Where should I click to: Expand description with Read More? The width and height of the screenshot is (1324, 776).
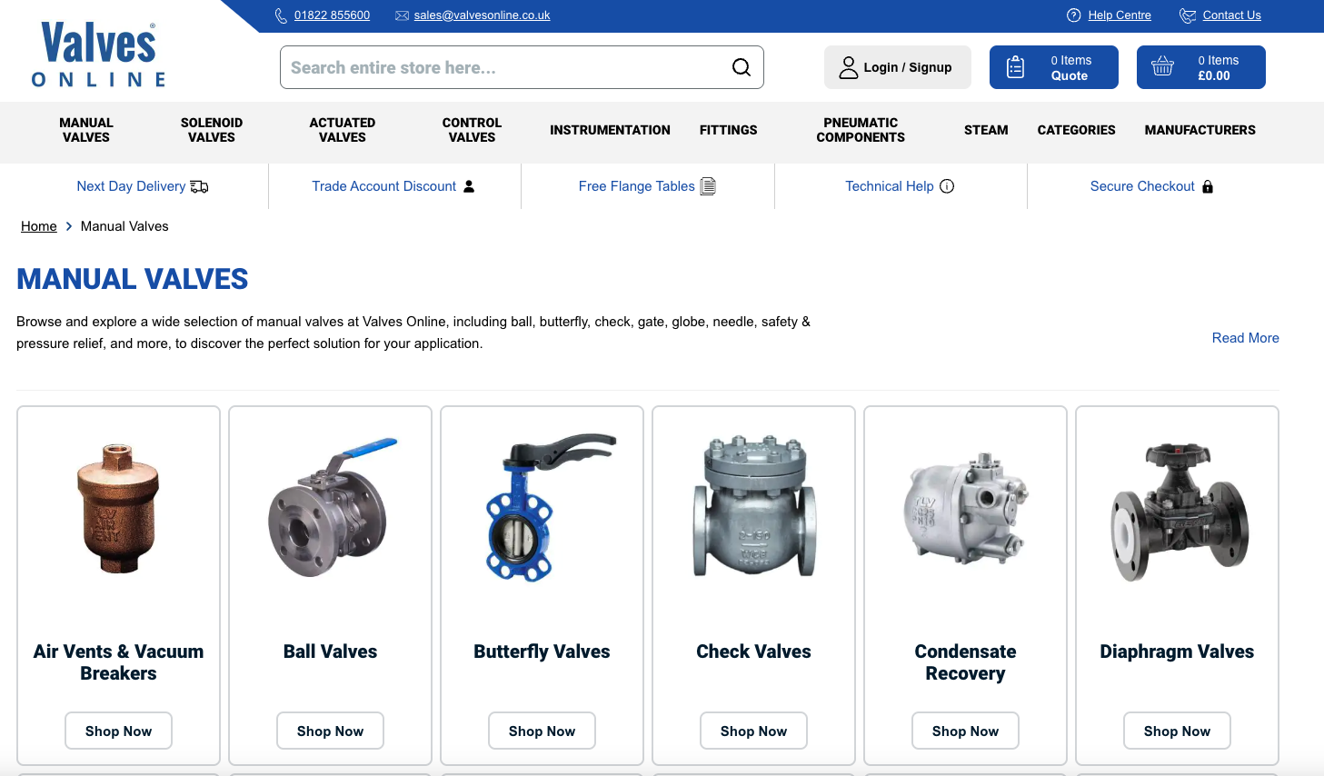click(1245, 338)
